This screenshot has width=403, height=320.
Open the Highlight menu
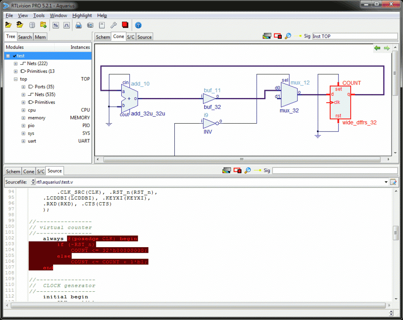(82, 15)
